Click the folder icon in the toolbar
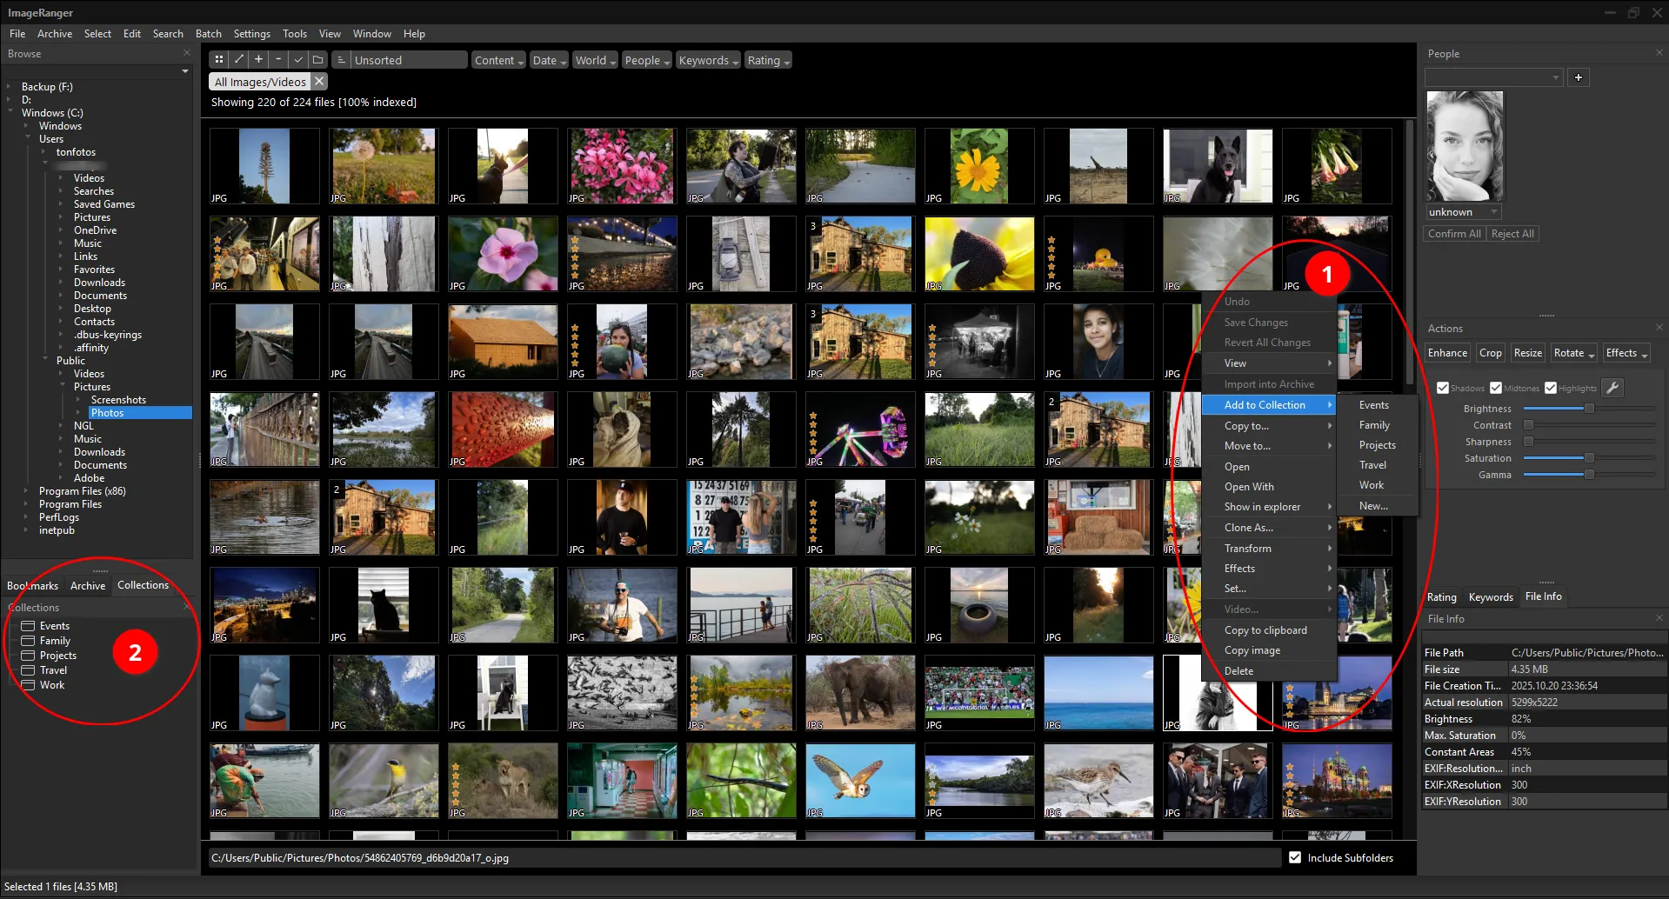This screenshot has width=1669, height=899. coord(318,59)
